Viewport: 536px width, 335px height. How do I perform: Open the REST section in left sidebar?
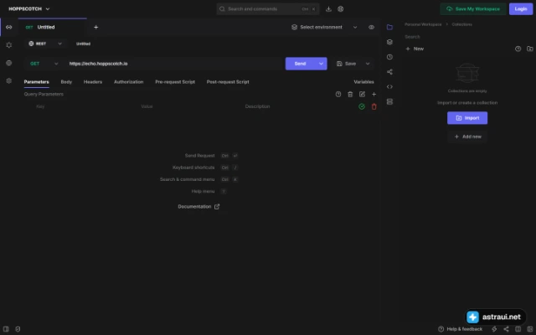click(9, 27)
